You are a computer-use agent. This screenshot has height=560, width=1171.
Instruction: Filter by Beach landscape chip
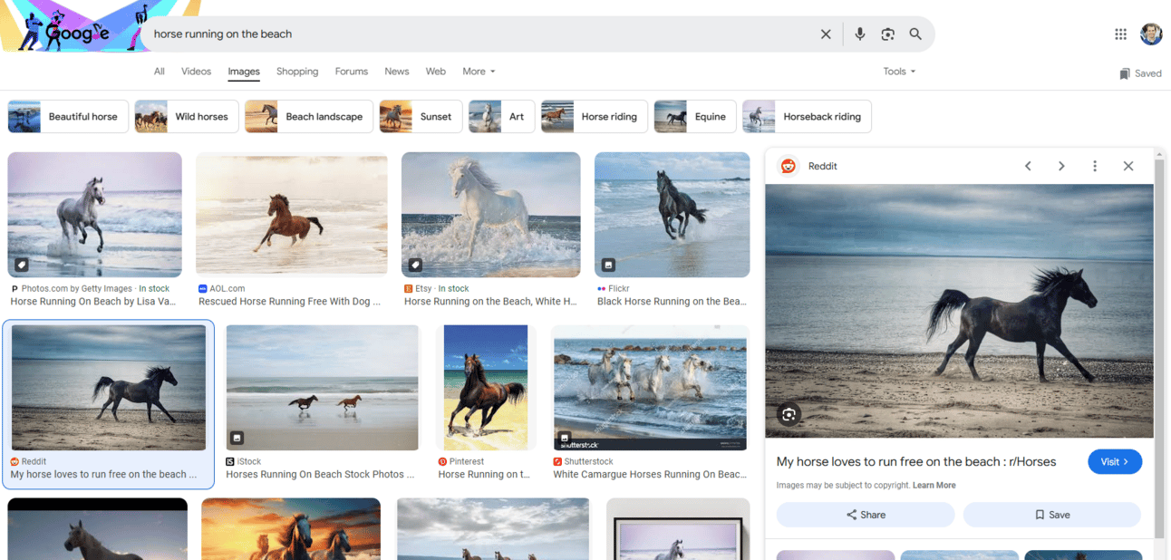tap(309, 117)
